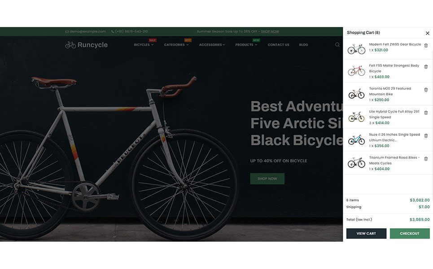The width and height of the screenshot is (433, 269).
Task: Open the Blog menu item
Action: coord(303,45)
